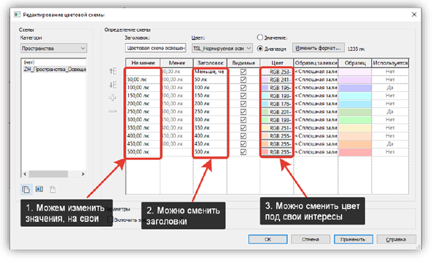Click the 'Не менее' column header
This screenshot has width=434, height=263.
pyautogui.click(x=143, y=63)
